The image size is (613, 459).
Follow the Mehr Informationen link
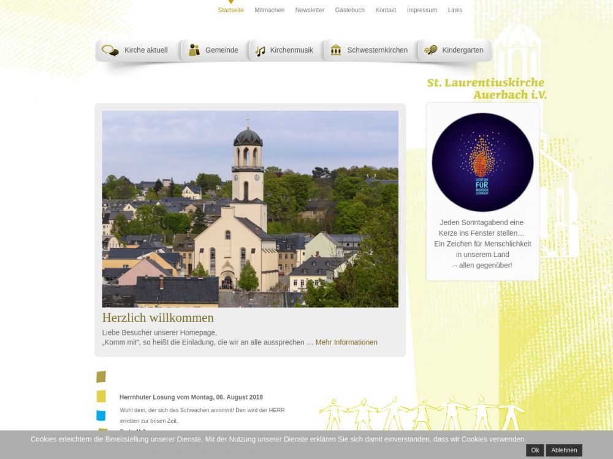tap(346, 342)
